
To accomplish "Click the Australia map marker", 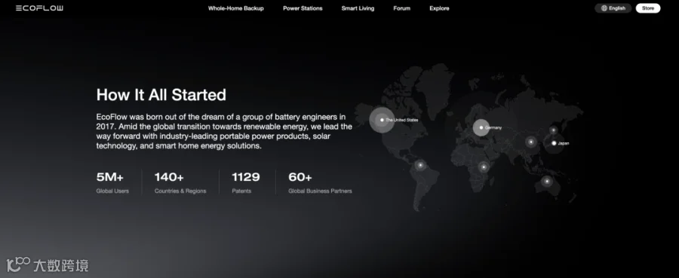I will click(x=547, y=181).
